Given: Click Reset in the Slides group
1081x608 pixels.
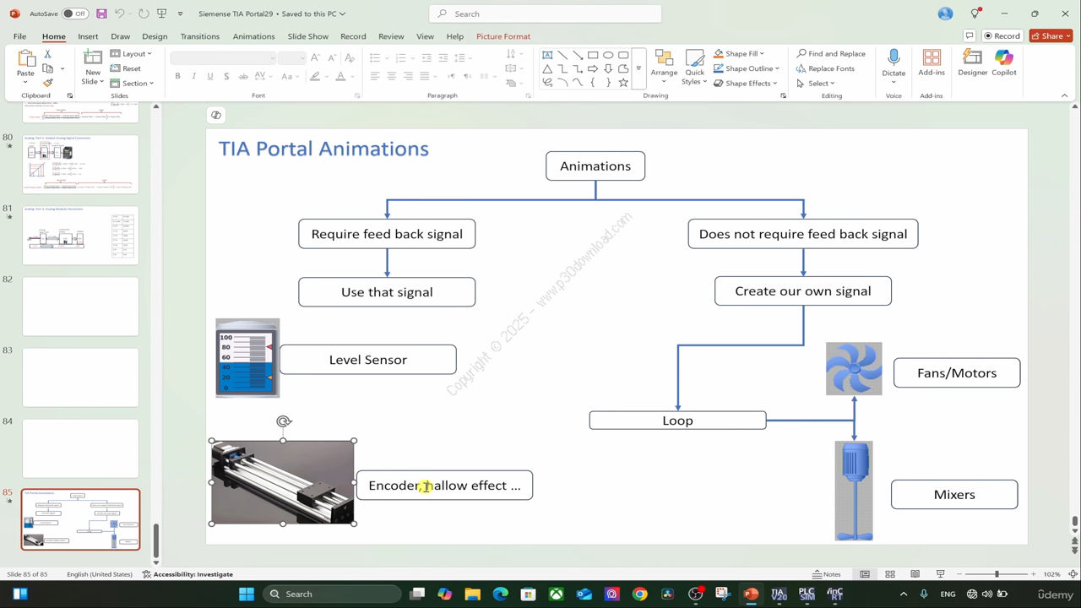Looking at the screenshot, I should point(126,68).
